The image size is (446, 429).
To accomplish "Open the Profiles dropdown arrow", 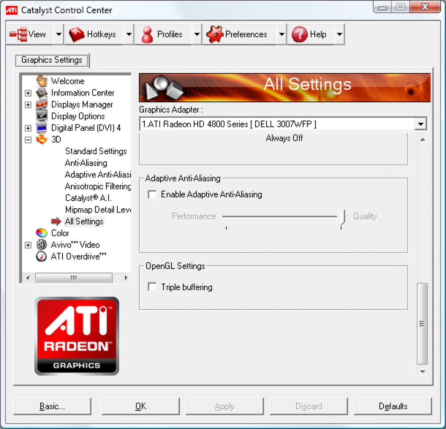I will tap(197, 34).
